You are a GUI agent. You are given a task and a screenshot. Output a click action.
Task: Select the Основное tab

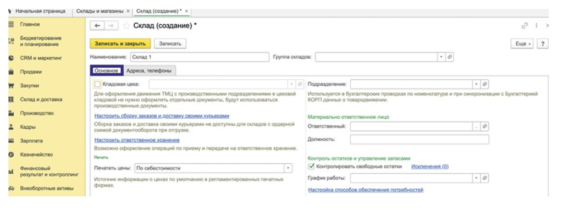(106, 71)
